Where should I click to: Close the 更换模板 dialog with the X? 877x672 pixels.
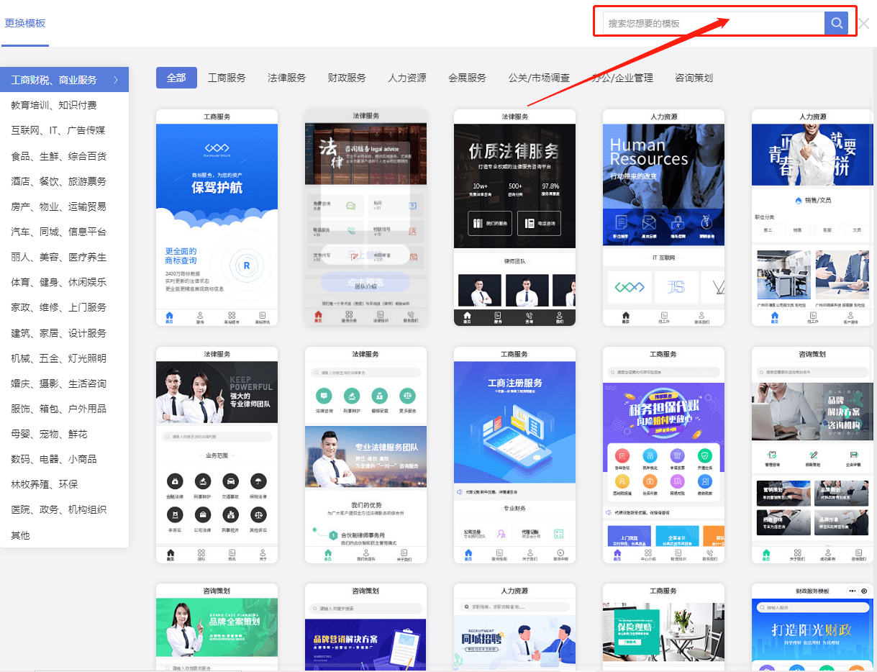click(863, 23)
